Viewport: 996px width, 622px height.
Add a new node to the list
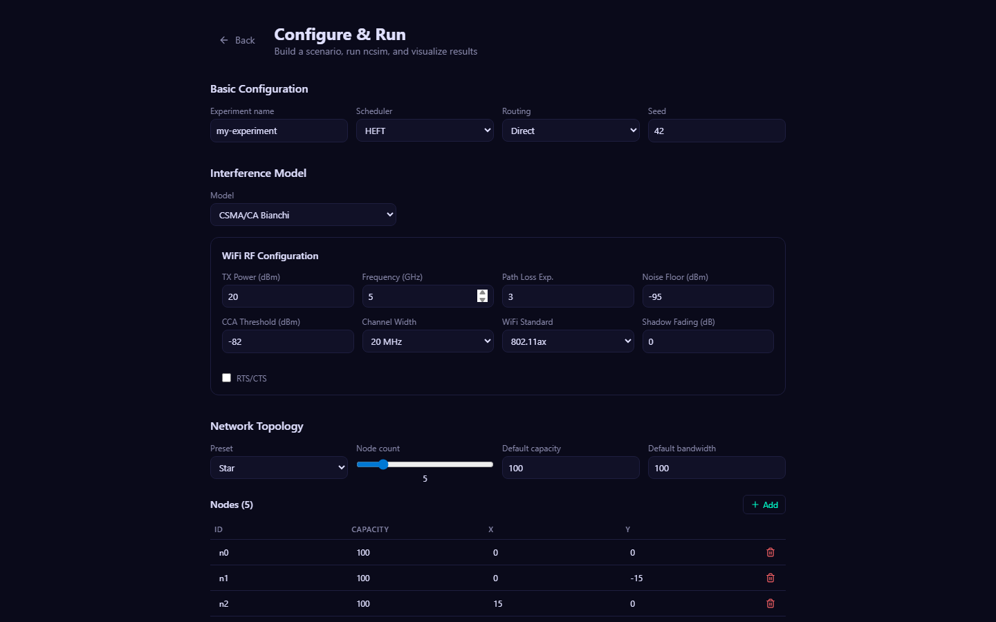[x=764, y=505]
